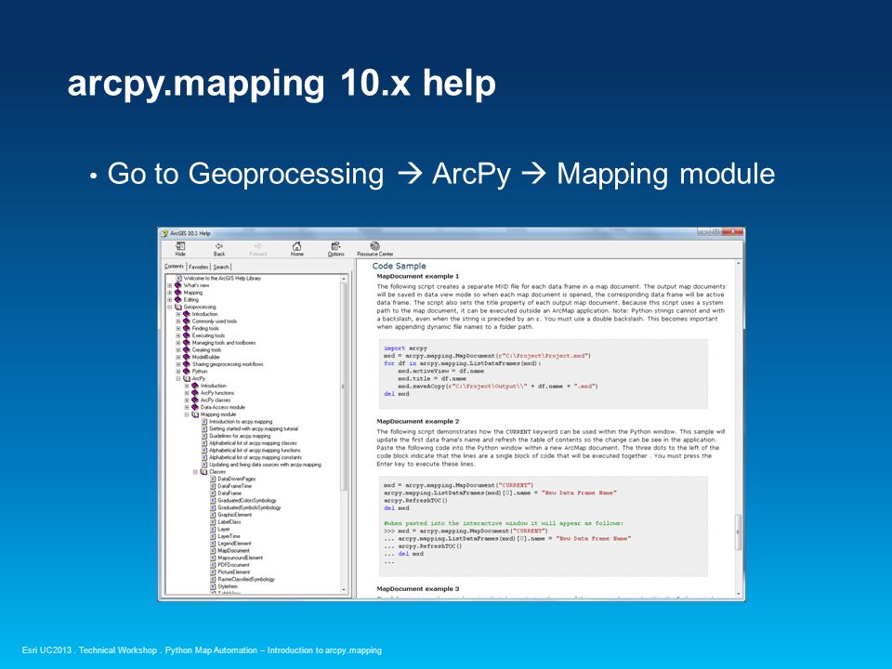The width and height of the screenshot is (892, 669).
Task: Select ArcPy classes in tree
Action: tap(216, 400)
